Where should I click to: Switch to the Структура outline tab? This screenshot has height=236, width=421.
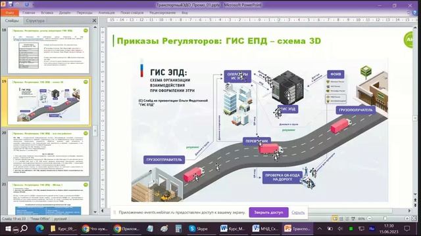[35, 20]
